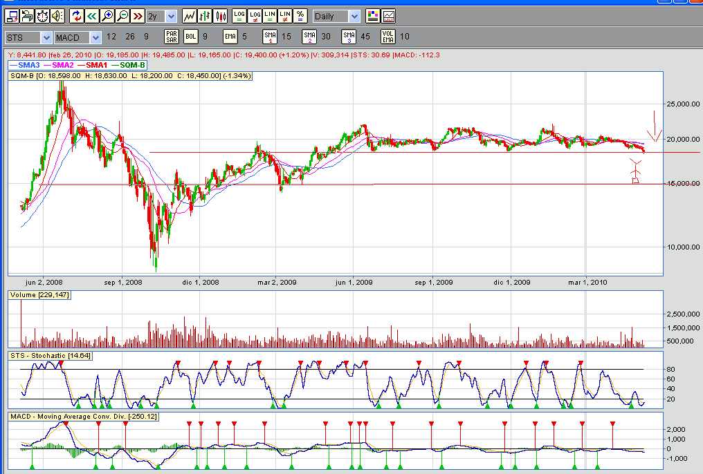The height and width of the screenshot is (474, 703).
Task: Switch to percent scale mode
Action: 300,15
